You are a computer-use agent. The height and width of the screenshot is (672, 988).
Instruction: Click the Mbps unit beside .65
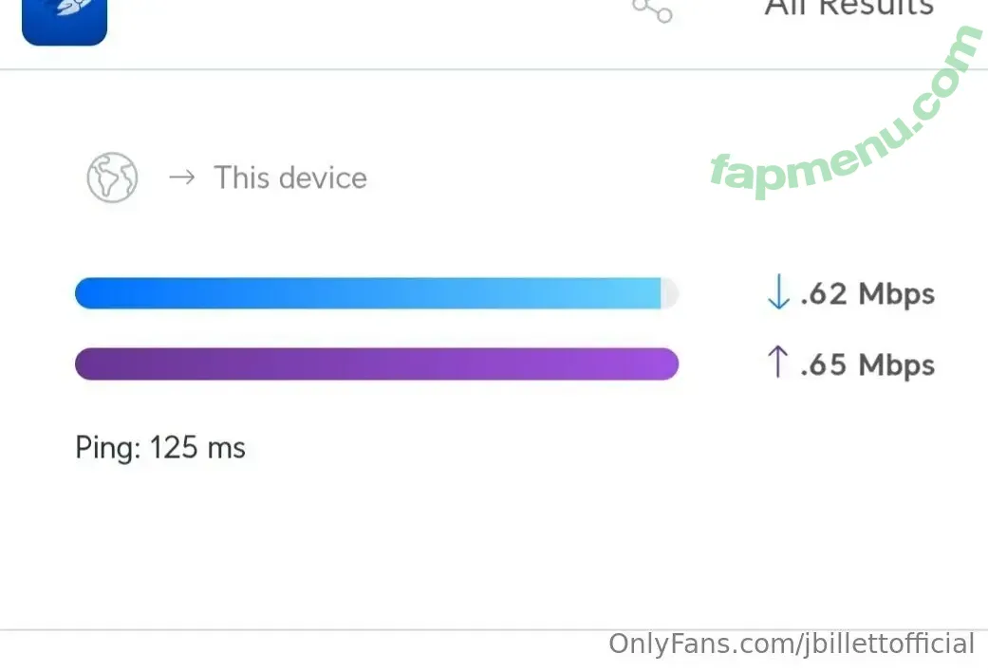(897, 366)
